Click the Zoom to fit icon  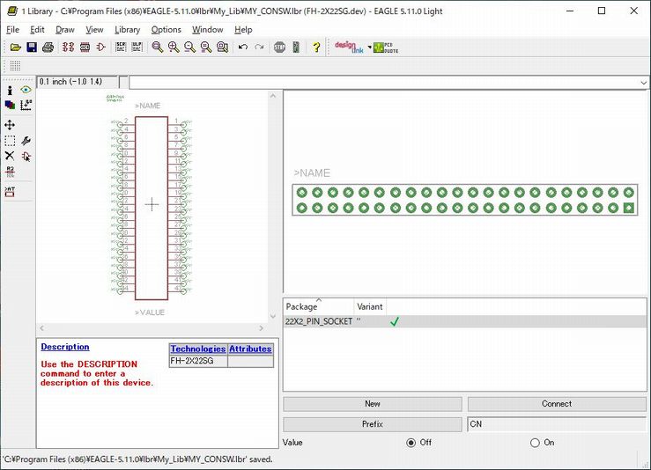pos(158,48)
